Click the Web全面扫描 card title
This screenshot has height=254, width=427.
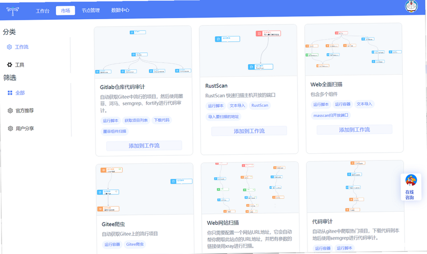pyautogui.click(x=326, y=84)
